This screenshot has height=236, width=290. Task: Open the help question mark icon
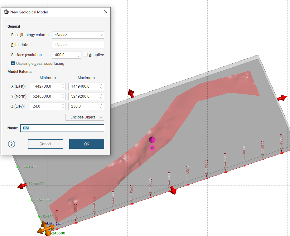pos(12,144)
